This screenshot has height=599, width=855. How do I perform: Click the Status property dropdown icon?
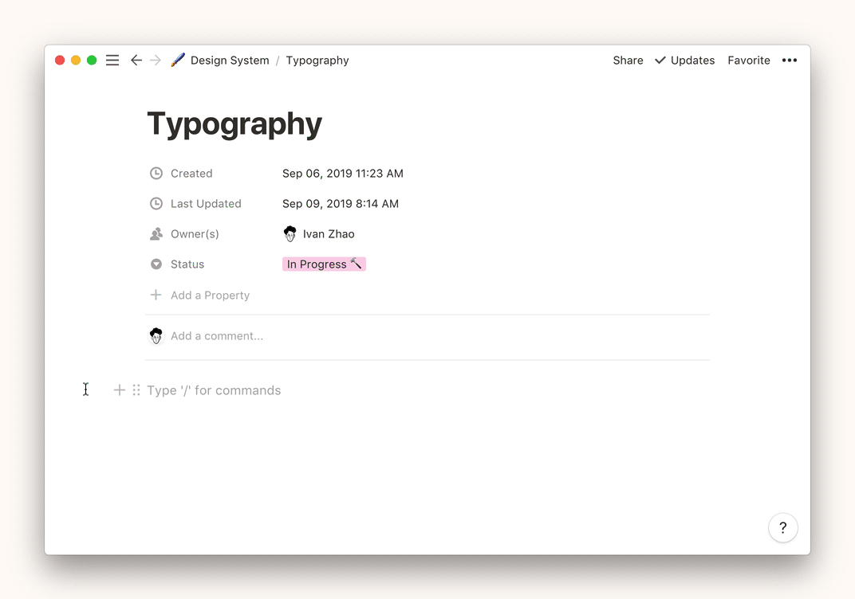coord(156,264)
